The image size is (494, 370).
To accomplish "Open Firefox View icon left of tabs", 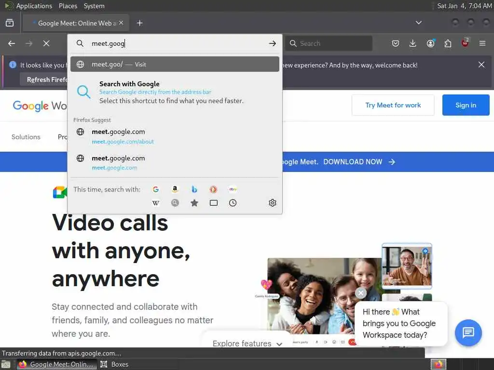I will [x=10, y=23].
